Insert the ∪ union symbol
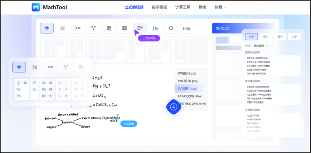 [76, 96]
